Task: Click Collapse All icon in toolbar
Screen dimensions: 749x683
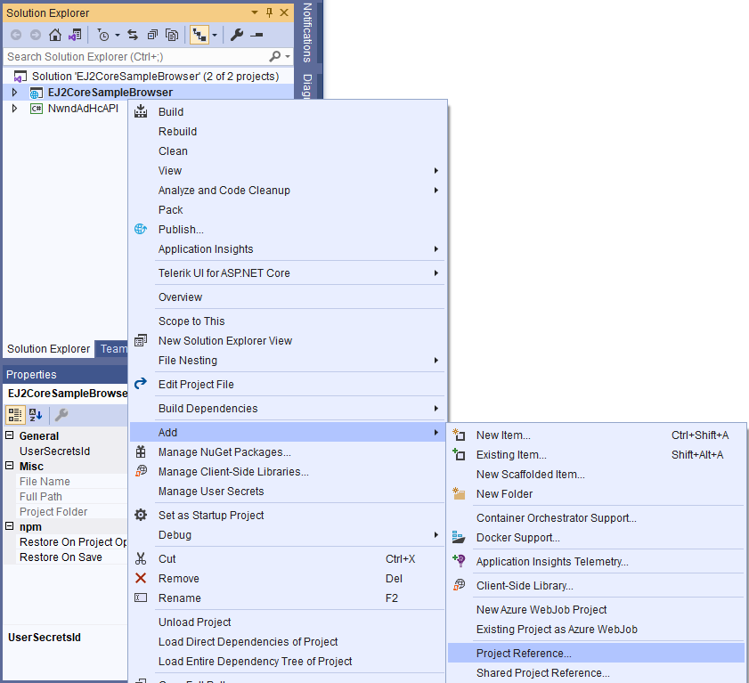Action: [152, 35]
